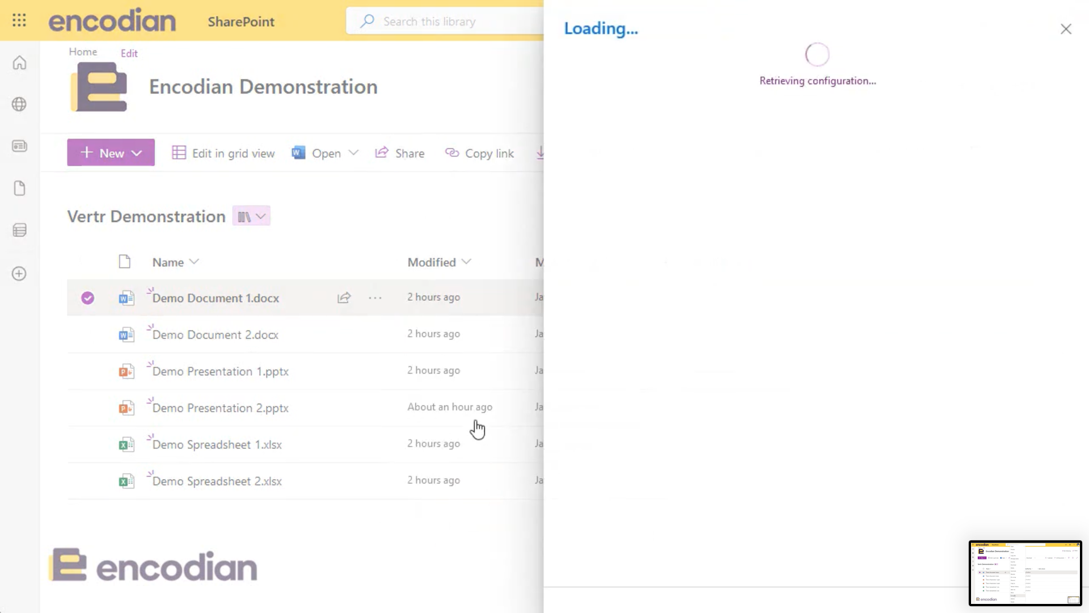Click '2 hours ago' for Demo Spreadsheet 2.xlsx
The width and height of the screenshot is (1089, 613).
point(433,480)
